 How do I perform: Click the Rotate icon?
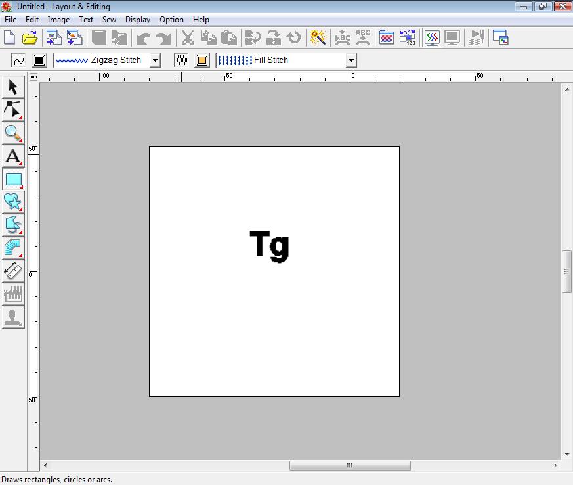[x=294, y=37]
